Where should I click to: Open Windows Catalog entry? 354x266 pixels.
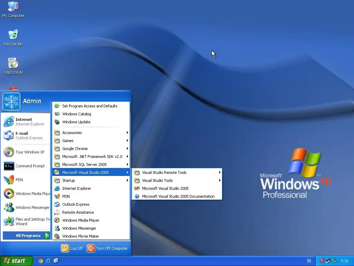[91, 114]
